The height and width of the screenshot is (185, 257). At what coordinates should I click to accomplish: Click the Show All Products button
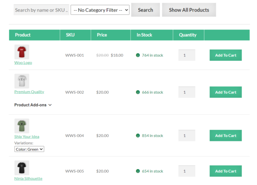pyautogui.click(x=189, y=10)
